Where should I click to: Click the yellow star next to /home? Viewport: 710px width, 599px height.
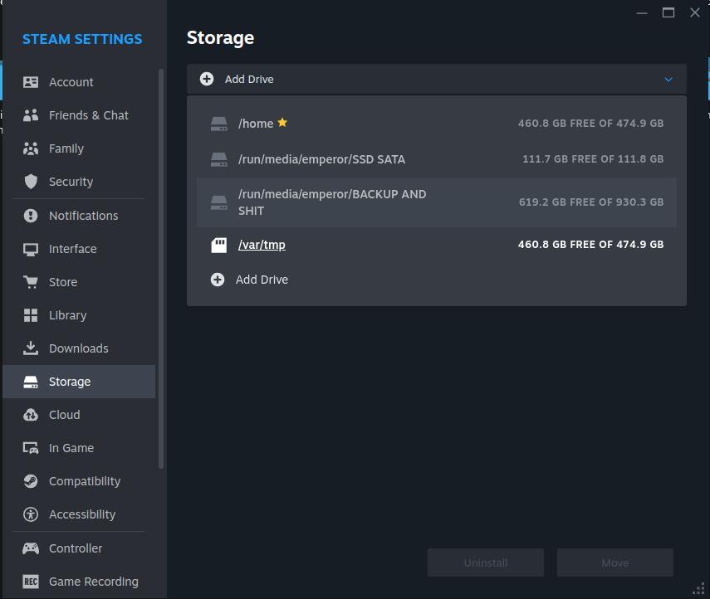point(282,123)
